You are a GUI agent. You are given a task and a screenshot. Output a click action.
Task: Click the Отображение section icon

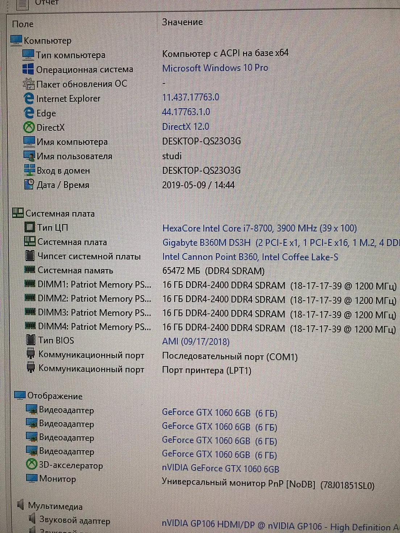(x=20, y=395)
